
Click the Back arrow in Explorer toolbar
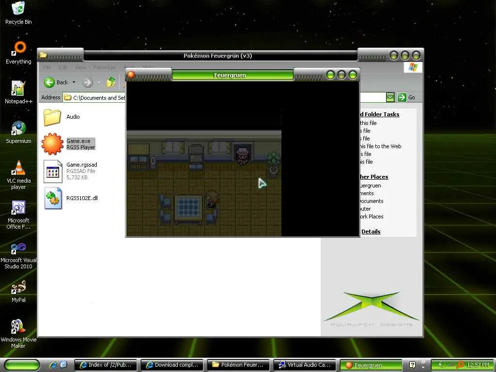tap(49, 82)
